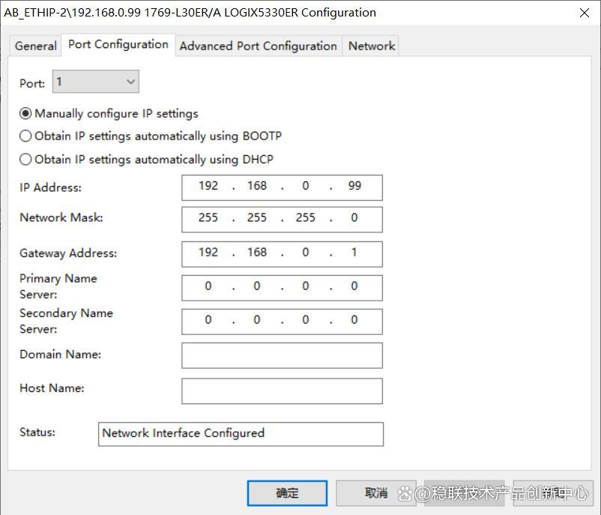Image resolution: width=601 pixels, height=515 pixels.
Task: Click the Status field showing Network Interface Configured
Action: pyautogui.click(x=241, y=434)
